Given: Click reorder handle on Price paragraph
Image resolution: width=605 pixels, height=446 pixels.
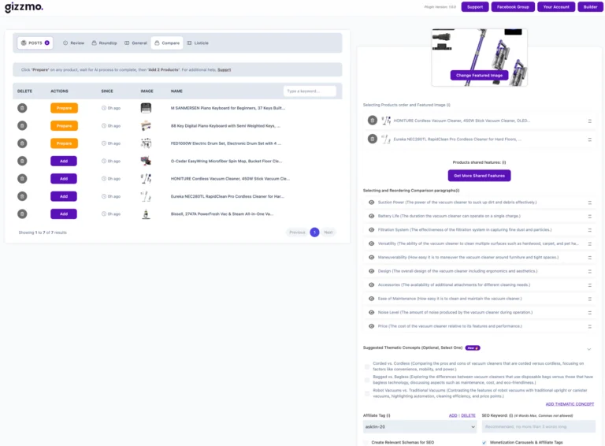Looking at the screenshot, I should click(x=589, y=326).
